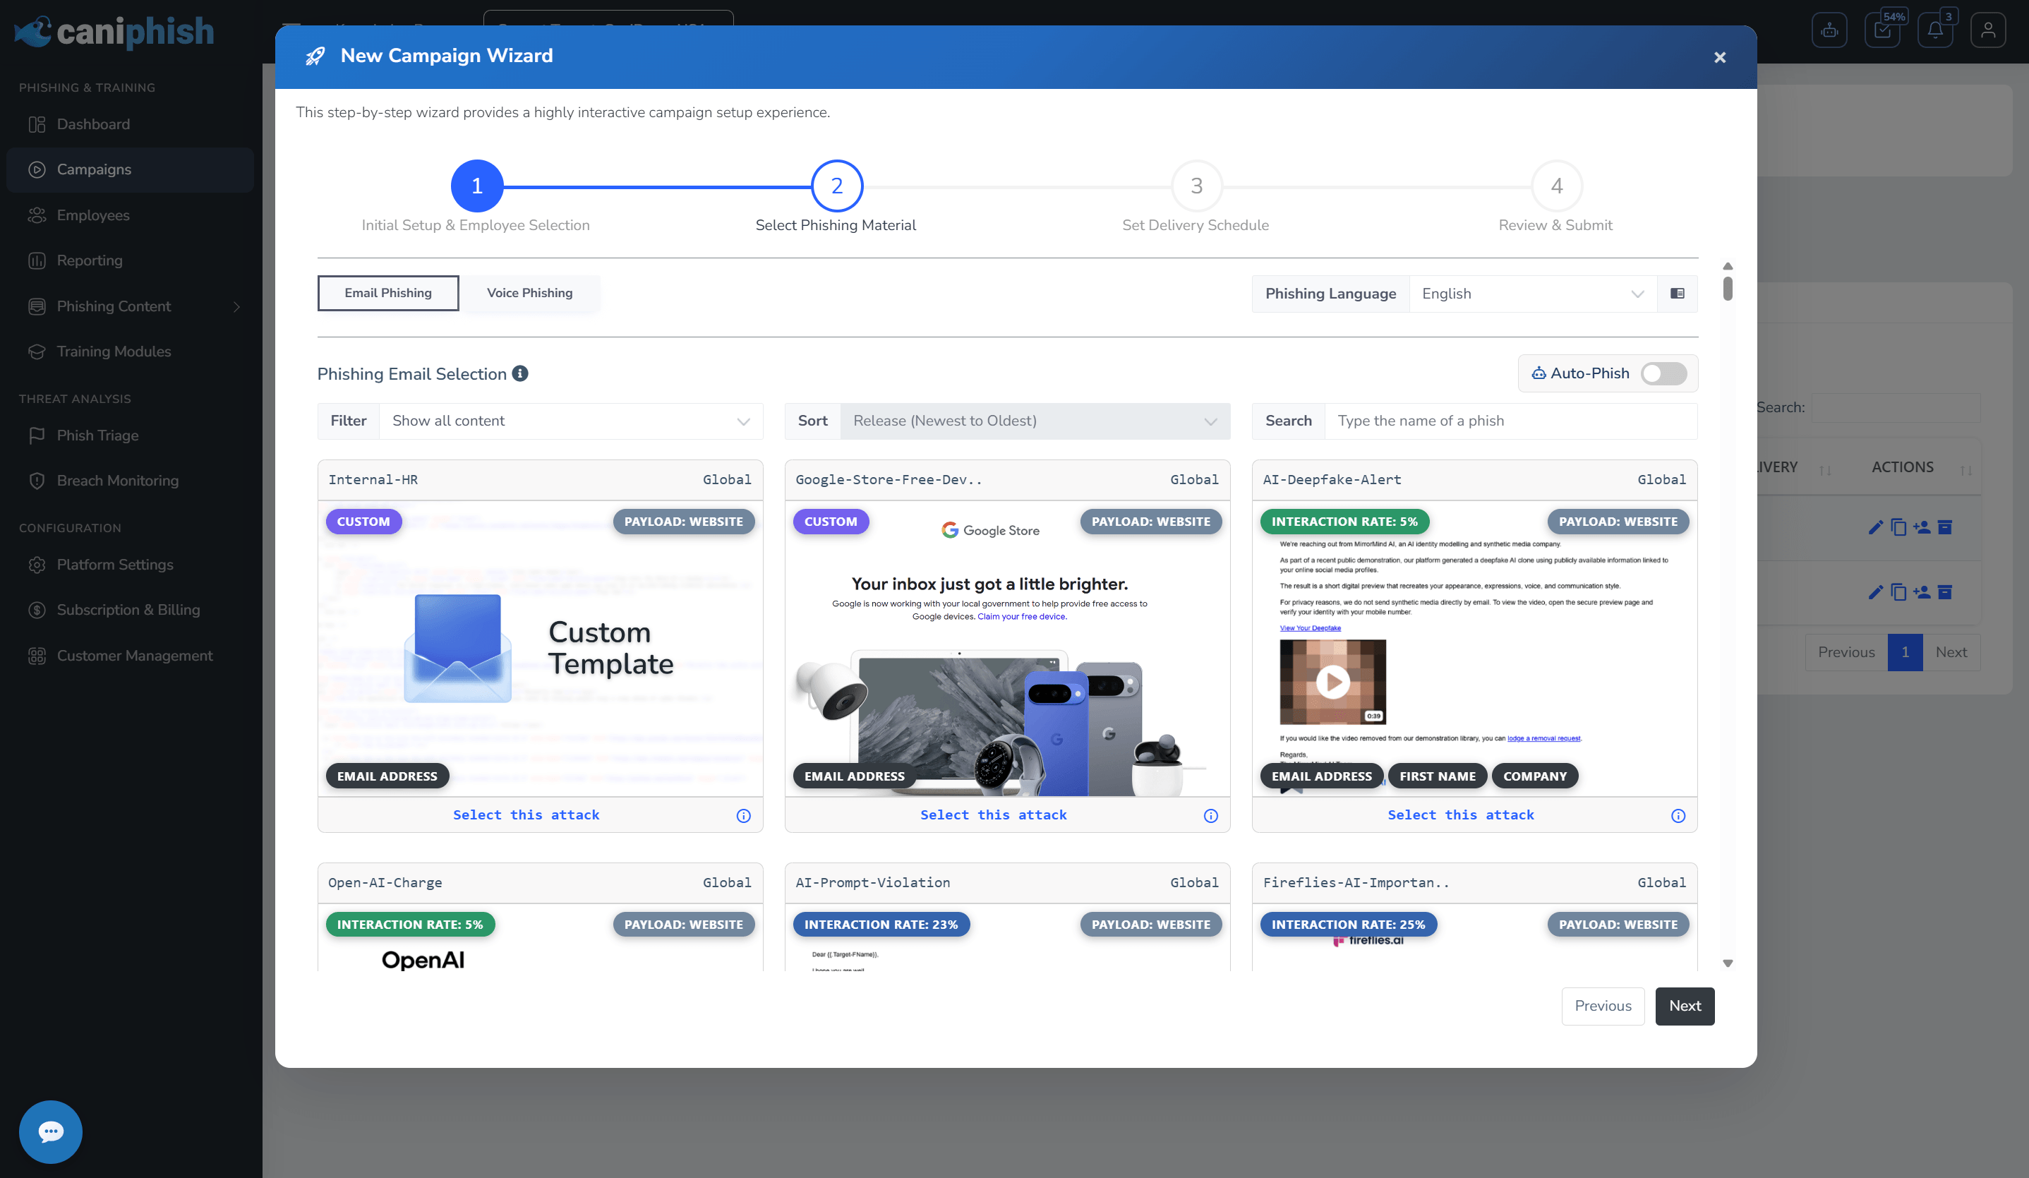Viewport: 2029px width, 1178px height.
Task: Click Previous in background table pagination
Action: 1846,652
